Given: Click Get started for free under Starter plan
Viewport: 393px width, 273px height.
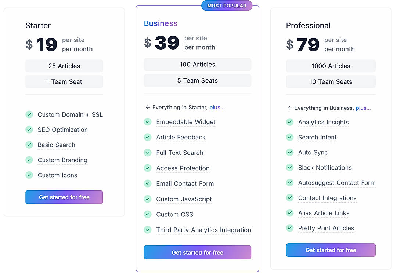Looking at the screenshot, I should 64,197.
